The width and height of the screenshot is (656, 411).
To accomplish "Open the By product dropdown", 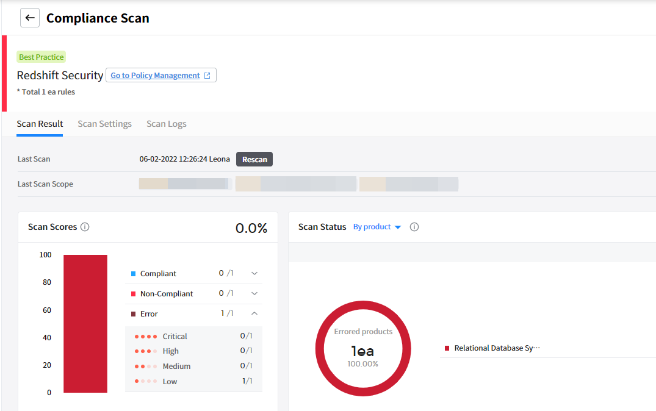I will [x=377, y=227].
